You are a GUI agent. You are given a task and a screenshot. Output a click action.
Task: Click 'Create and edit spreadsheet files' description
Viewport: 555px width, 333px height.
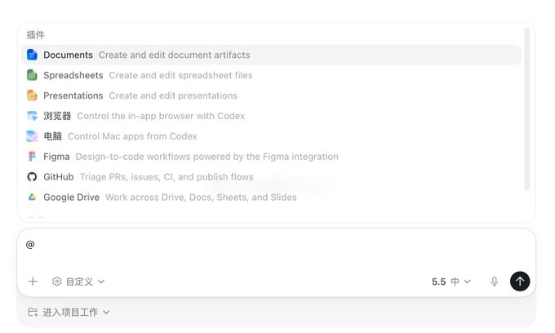(181, 75)
